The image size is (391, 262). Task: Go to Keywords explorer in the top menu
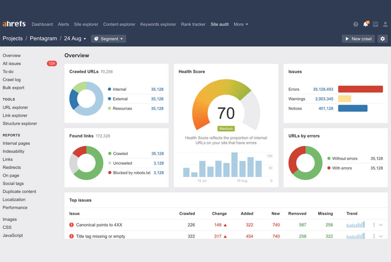click(x=158, y=24)
